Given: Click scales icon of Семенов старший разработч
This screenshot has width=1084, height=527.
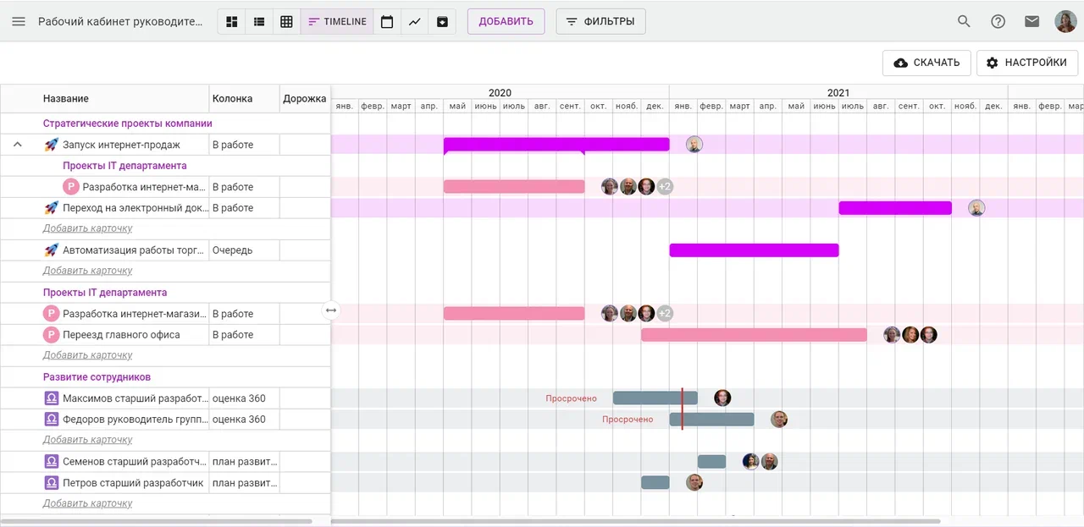Looking at the screenshot, I should pyautogui.click(x=51, y=462).
